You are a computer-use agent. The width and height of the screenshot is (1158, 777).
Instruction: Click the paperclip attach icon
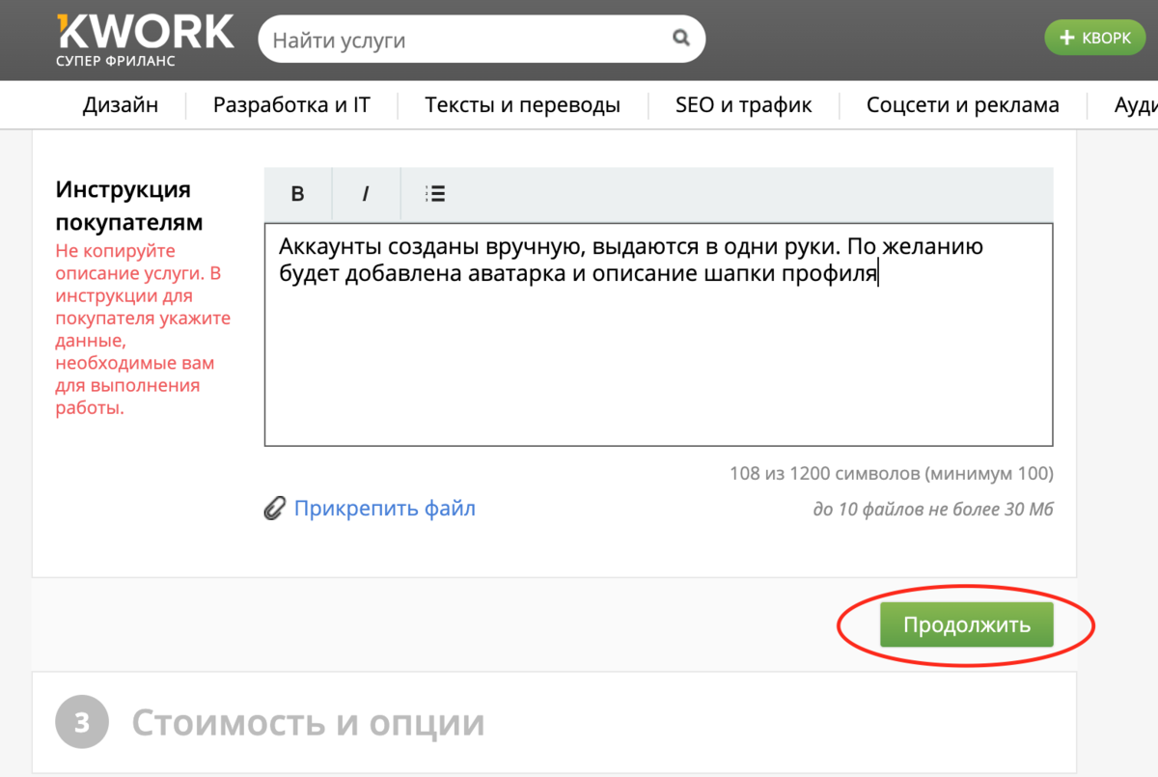click(275, 509)
